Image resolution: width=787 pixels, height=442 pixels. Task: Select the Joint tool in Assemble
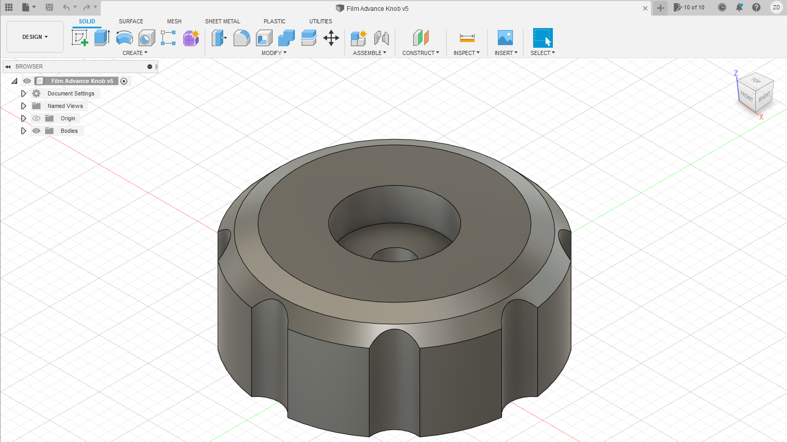pos(383,37)
